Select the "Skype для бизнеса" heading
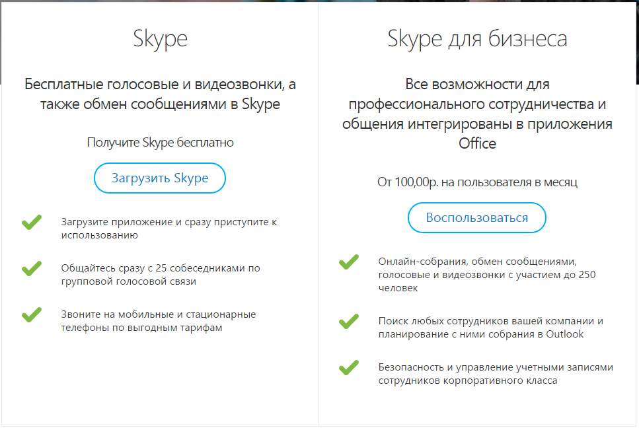The height and width of the screenshot is (432, 639). pos(477,39)
